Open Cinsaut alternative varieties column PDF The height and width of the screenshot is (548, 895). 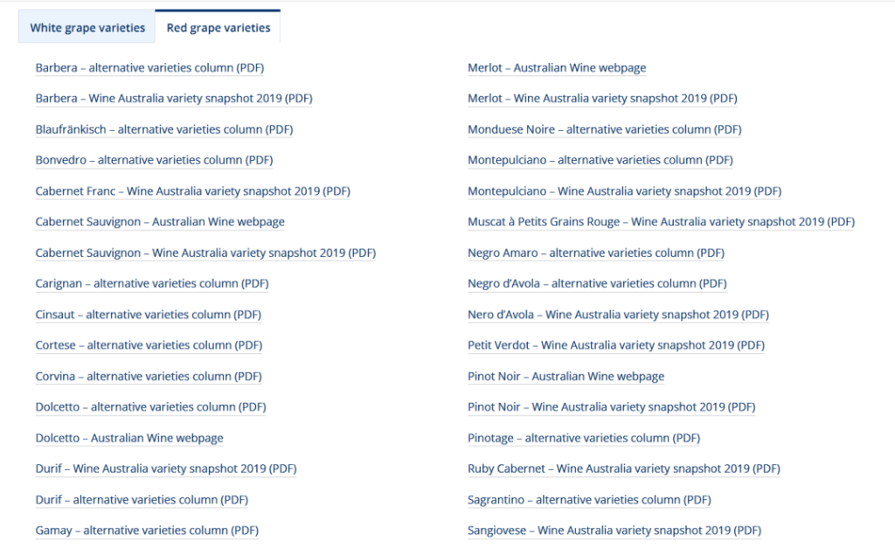pyautogui.click(x=149, y=315)
